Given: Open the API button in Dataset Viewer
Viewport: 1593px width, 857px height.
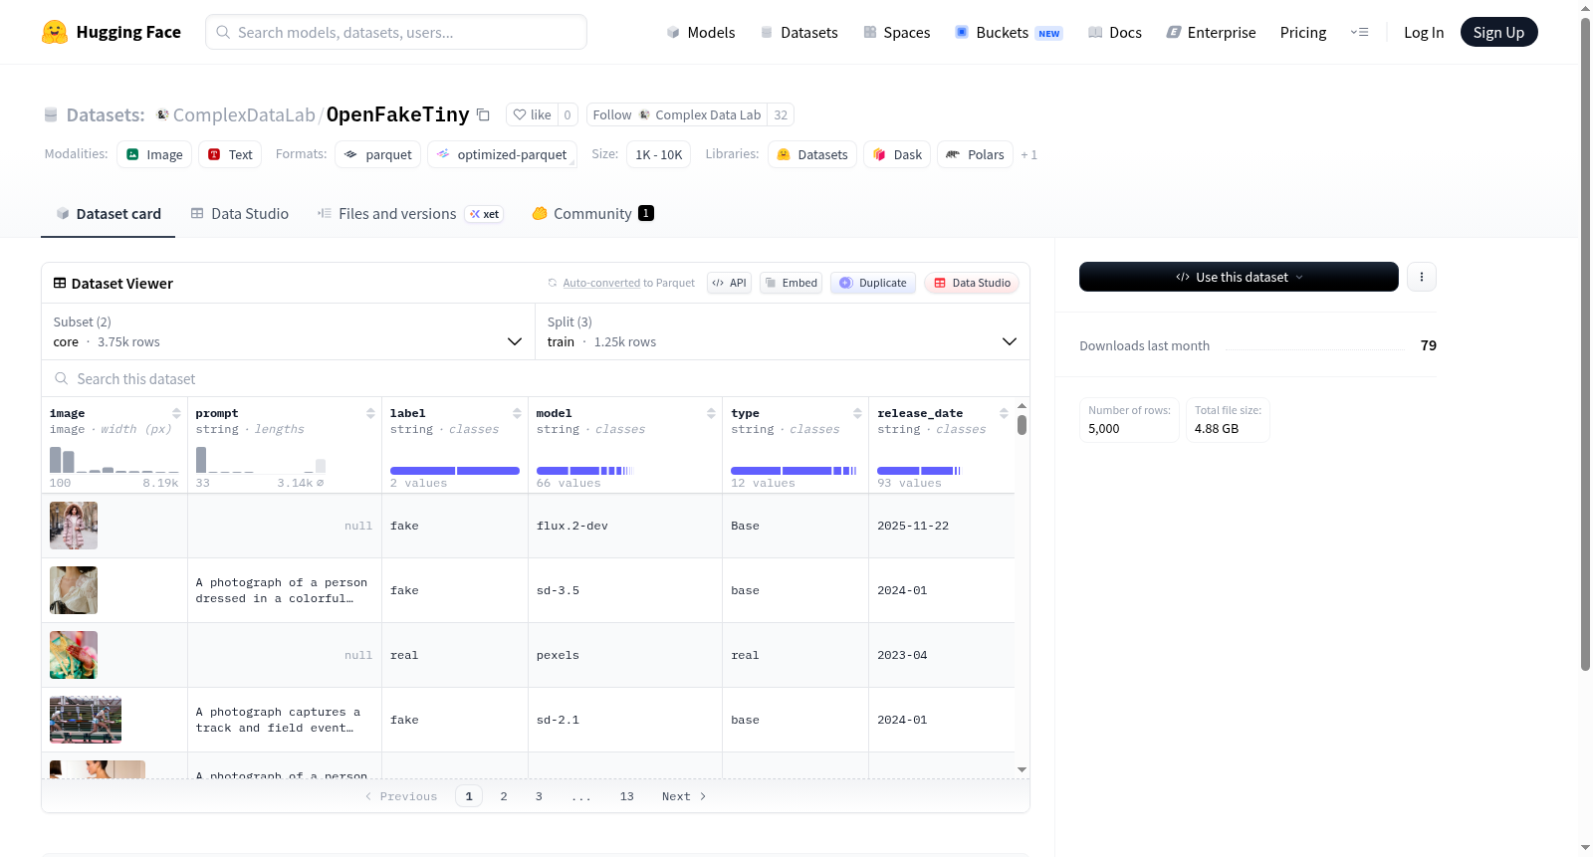Looking at the screenshot, I should [x=729, y=283].
